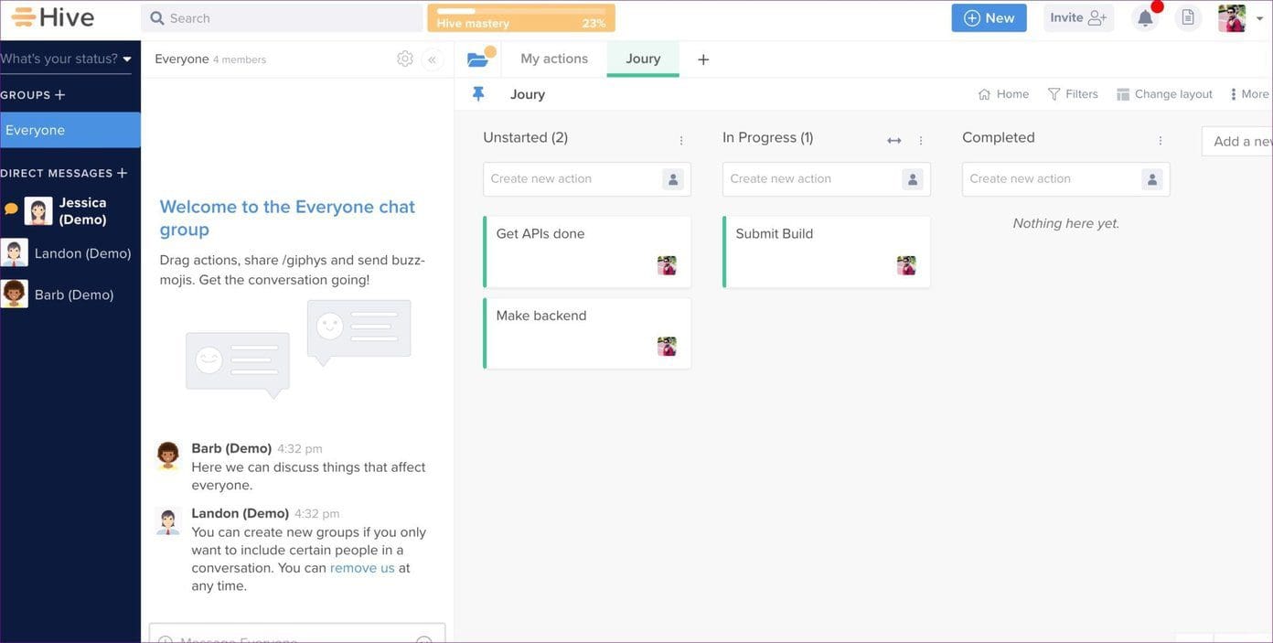This screenshot has height=643, width=1273.
Task: Click assignee icon in In Progress input
Action: pyautogui.click(x=913, y=179)
